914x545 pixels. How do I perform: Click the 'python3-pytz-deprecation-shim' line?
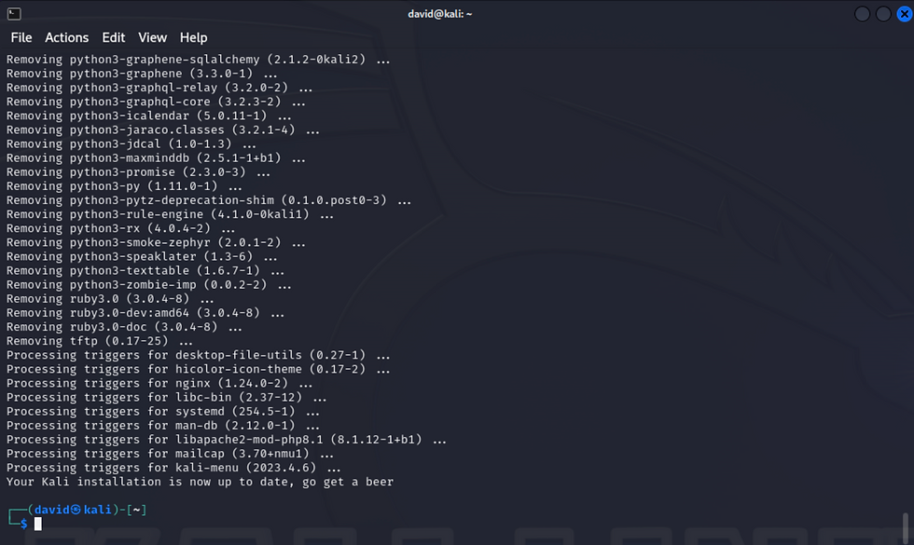(209, 200)
